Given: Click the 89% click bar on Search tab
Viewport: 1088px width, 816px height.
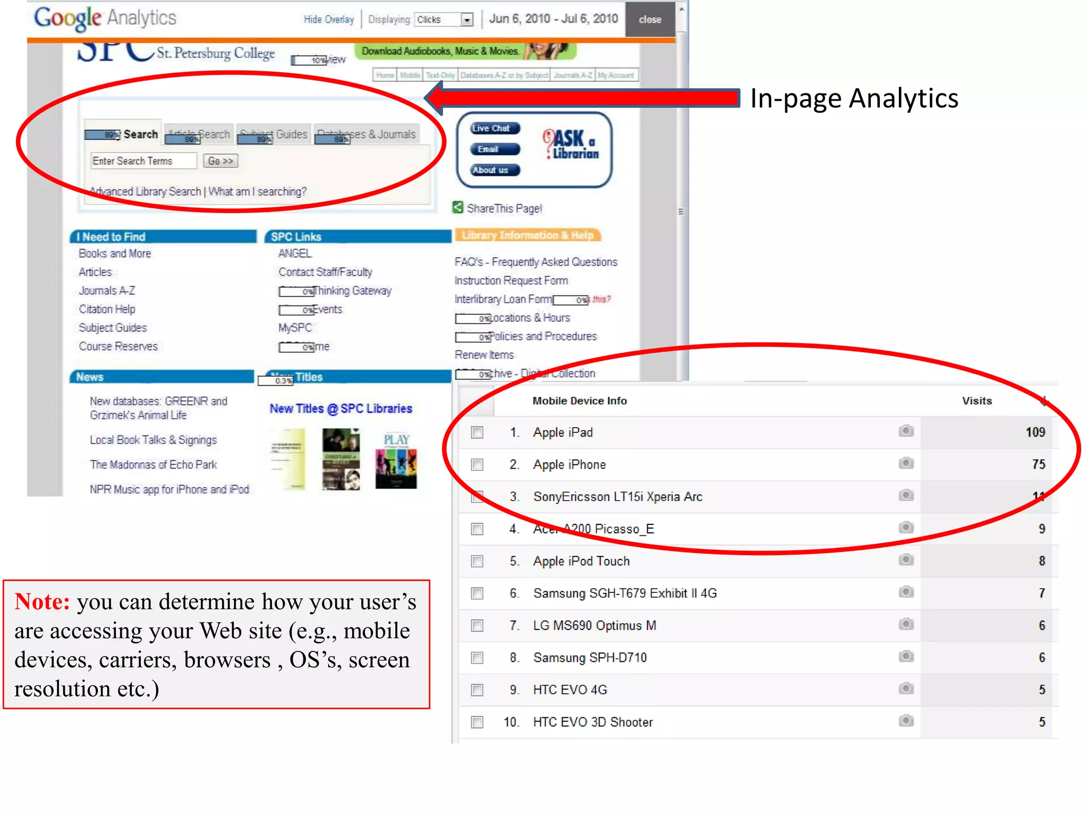Looking at the screenshot, I should 103,135.
